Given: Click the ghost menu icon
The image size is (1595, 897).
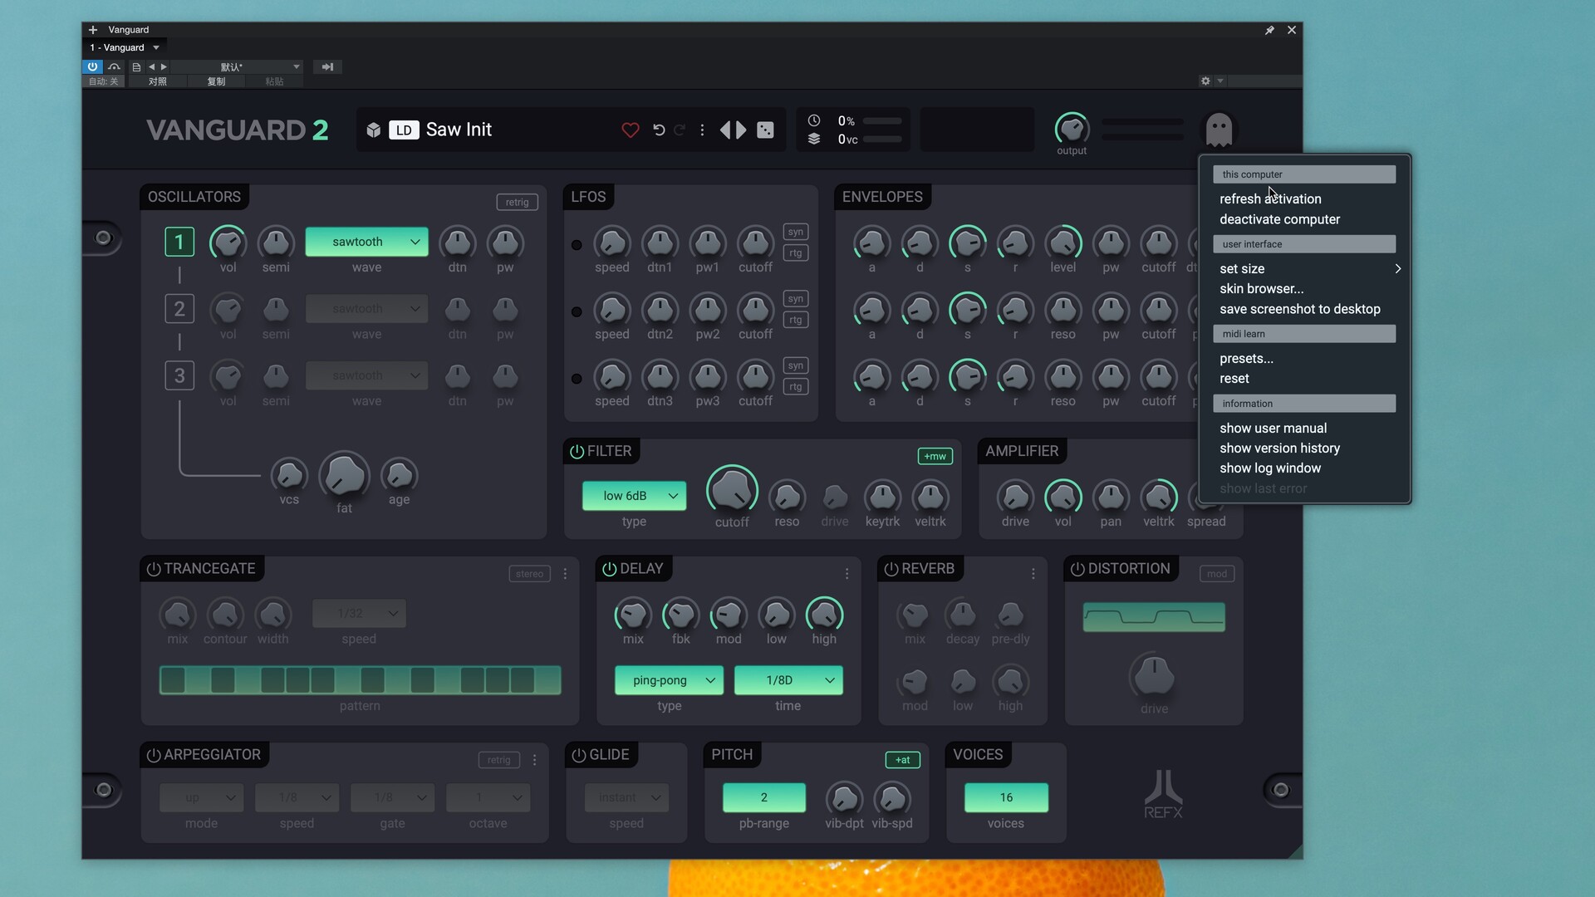Looking at the screenshot, I should [1219, 130].
